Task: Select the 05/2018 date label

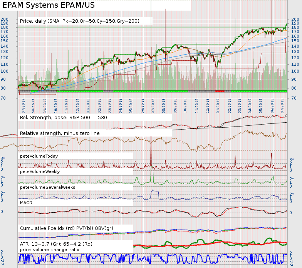Action: pos(131,106)
